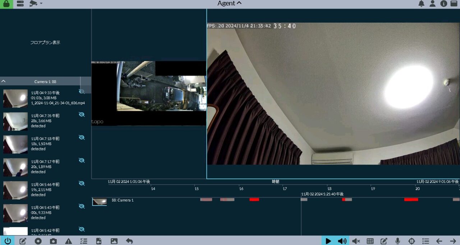Click the user profile icon in the top bar
The image size is (460, 245).
coord(432,4)
